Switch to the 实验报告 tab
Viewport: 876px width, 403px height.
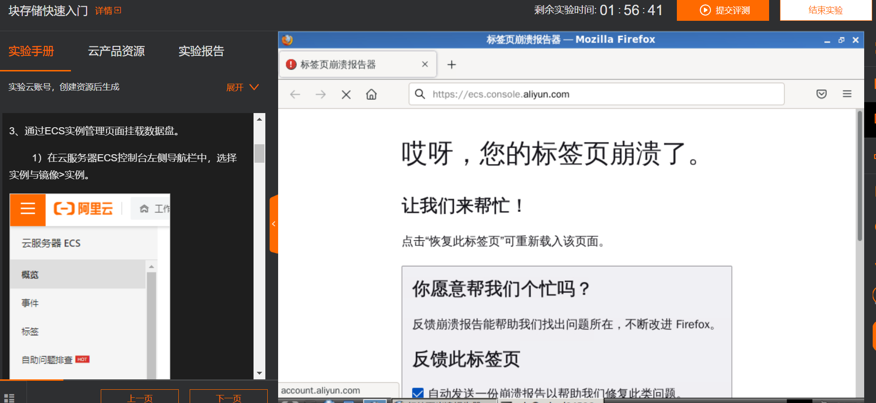pos(201,51)
